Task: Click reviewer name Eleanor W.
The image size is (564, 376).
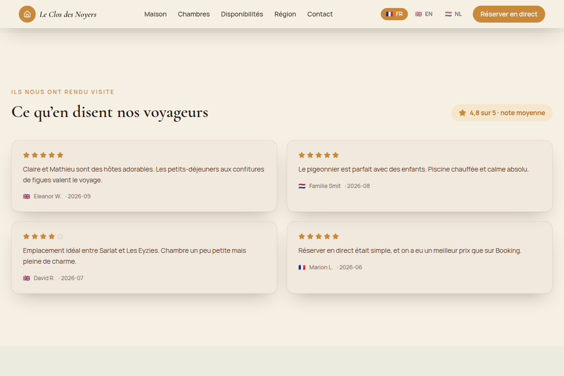Action: click(x=47, y=196)
